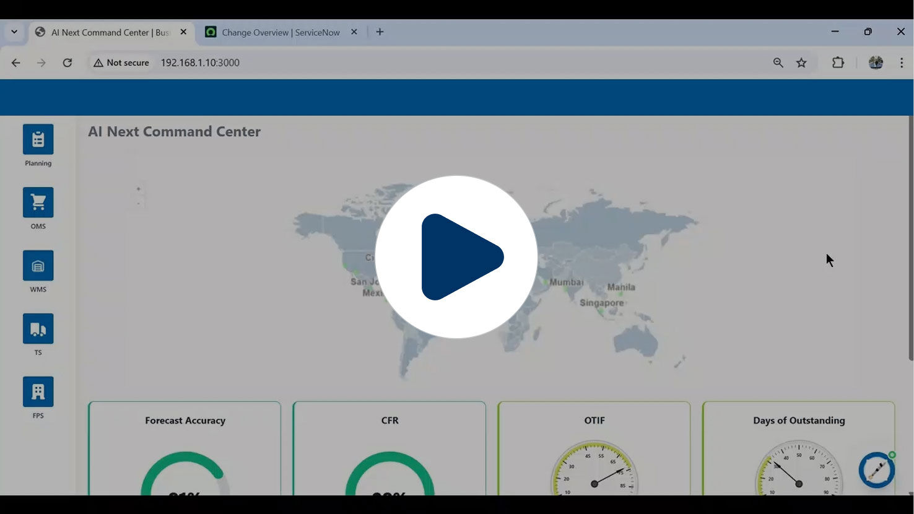This screenshot has height=514, width=914.
Task: Select the OTIF card title
Action: [x=594, y=420]
